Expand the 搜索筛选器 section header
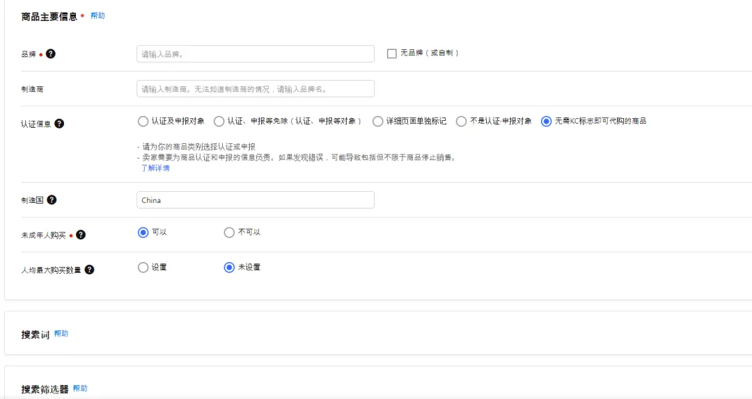 [x=45, y=389]
